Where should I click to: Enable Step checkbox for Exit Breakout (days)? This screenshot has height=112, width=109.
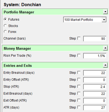coord(79,93)
